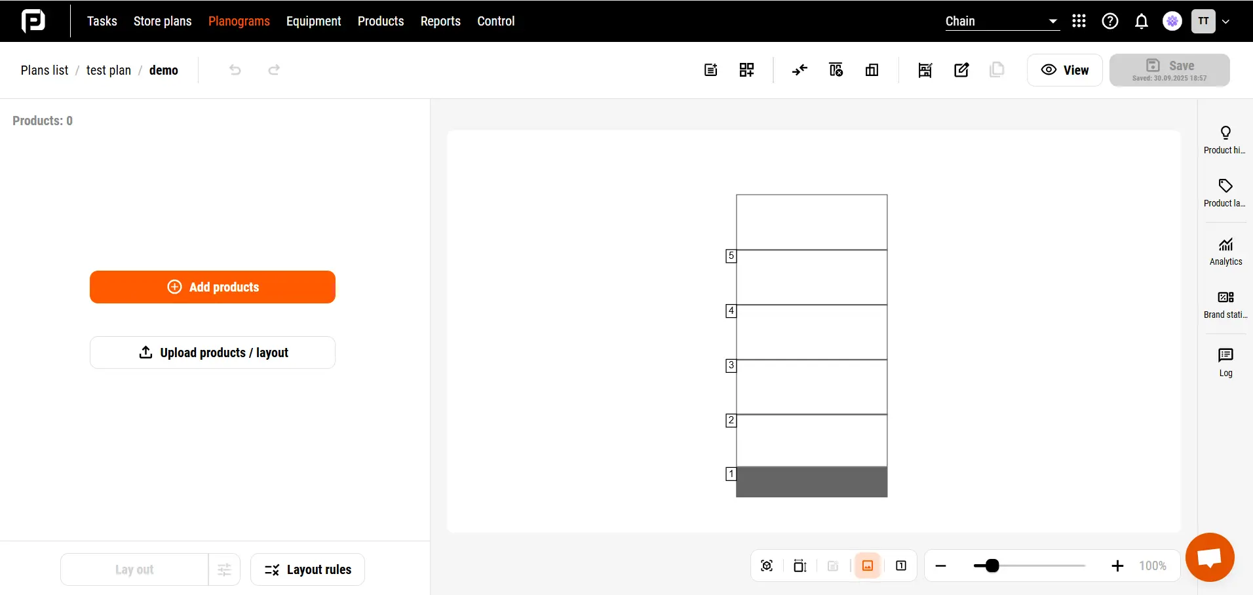This screenshot has width=1253, height=595.
Task: Toggle the highlighted product image display mode
Action: point(868,566)
